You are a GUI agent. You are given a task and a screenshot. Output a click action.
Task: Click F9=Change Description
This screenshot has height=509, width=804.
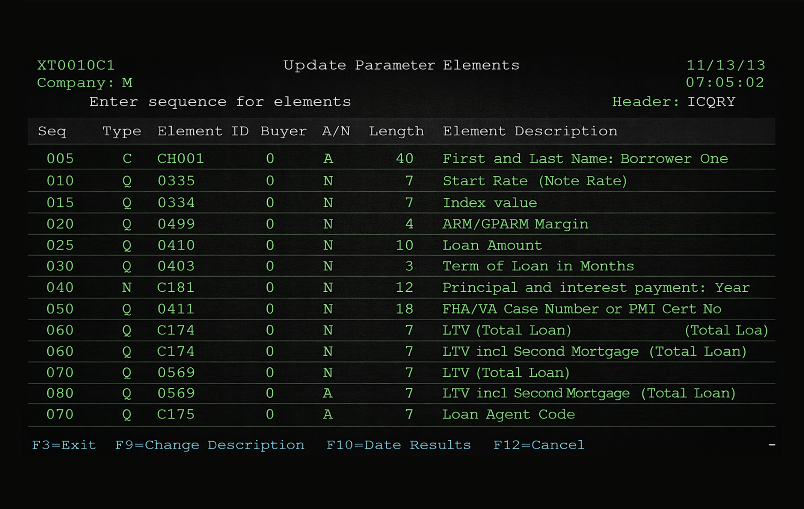point(210,445)
